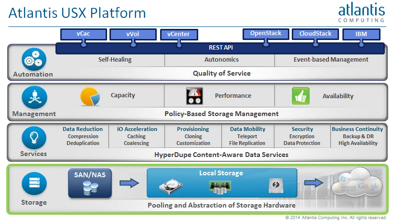The width and height of the screenshot is (394, 222).
Task: Click the Automation gears icon
Action: click(x=34, y=59)
